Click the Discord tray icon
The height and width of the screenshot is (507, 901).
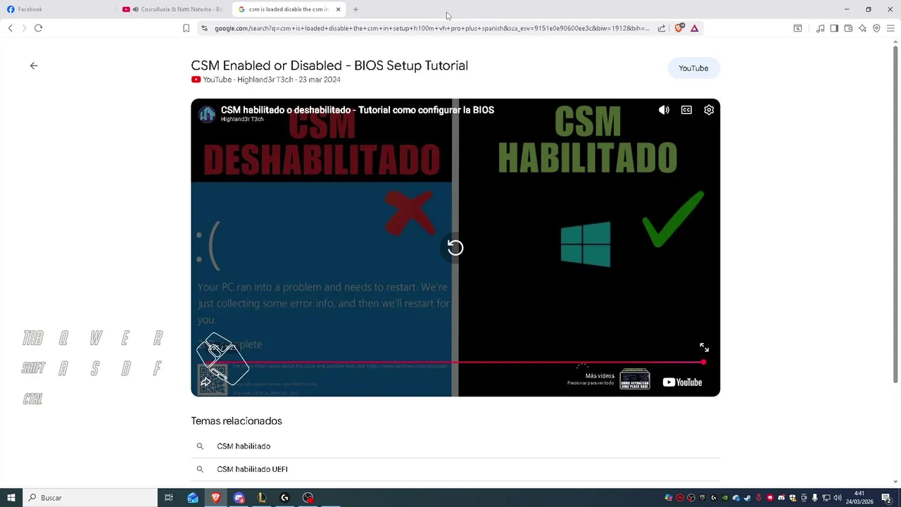pyautogui.click(x=781, y=498)
